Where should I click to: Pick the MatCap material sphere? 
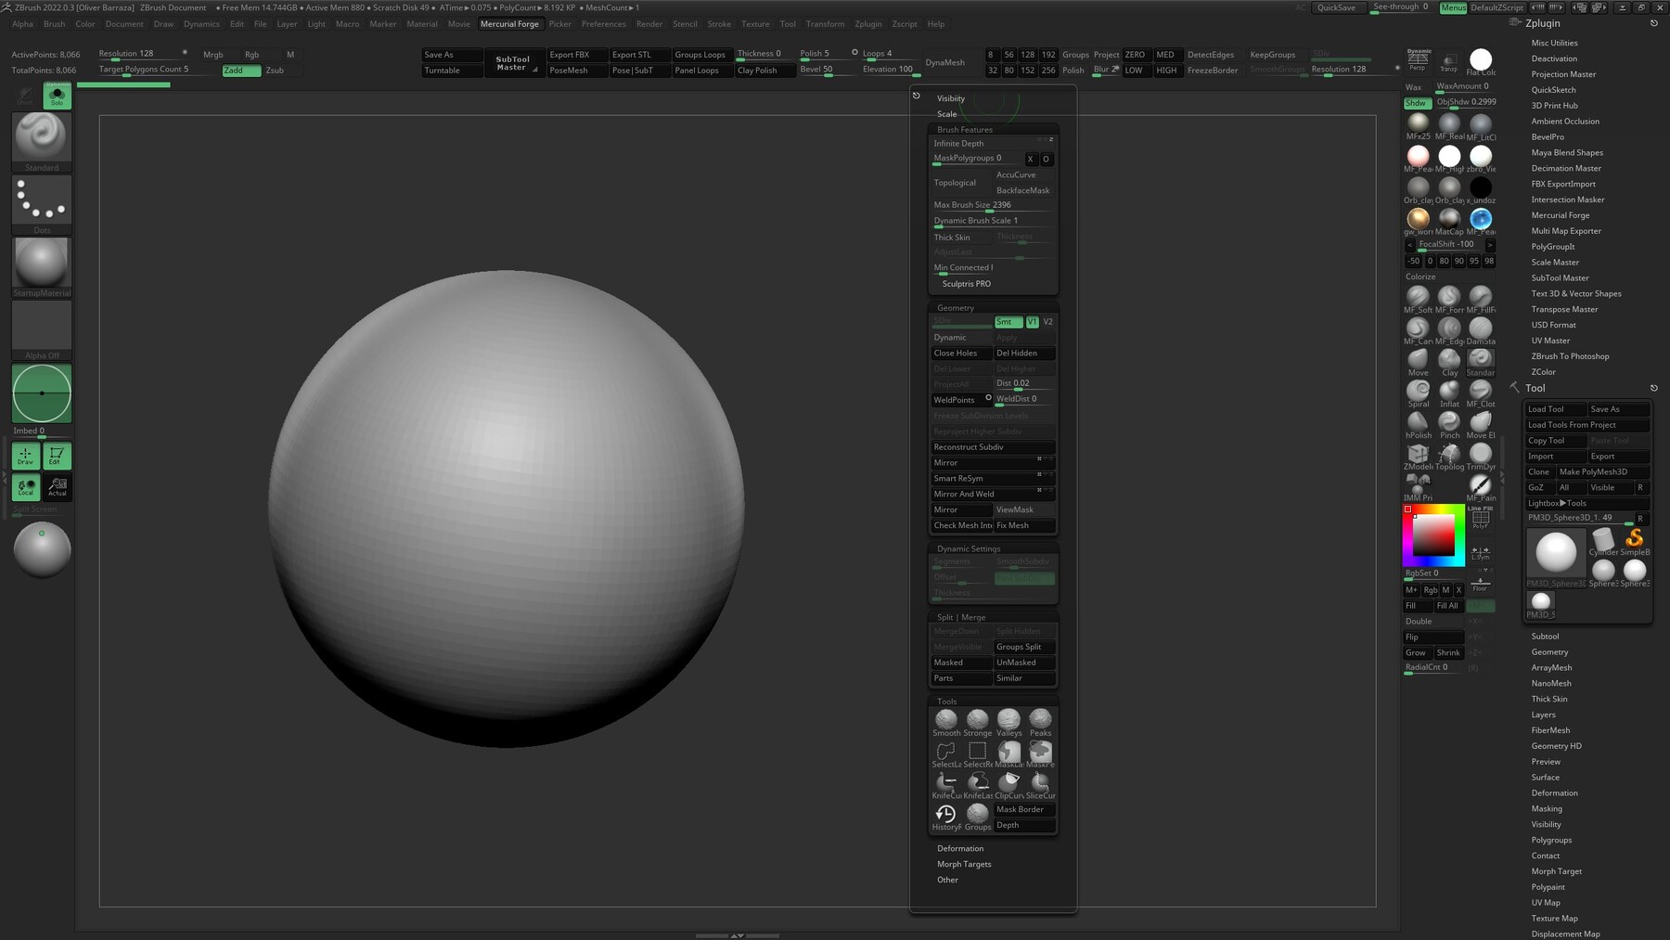pyautogui.click(x=1449, y=220)
